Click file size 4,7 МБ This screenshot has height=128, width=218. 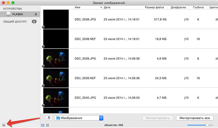point(162,97)
